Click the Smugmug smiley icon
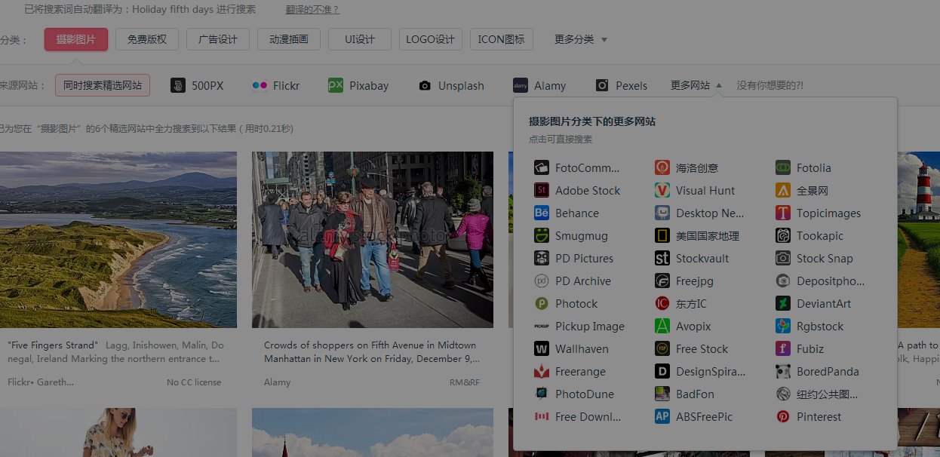The image size is (940, 457). (541, 235)
